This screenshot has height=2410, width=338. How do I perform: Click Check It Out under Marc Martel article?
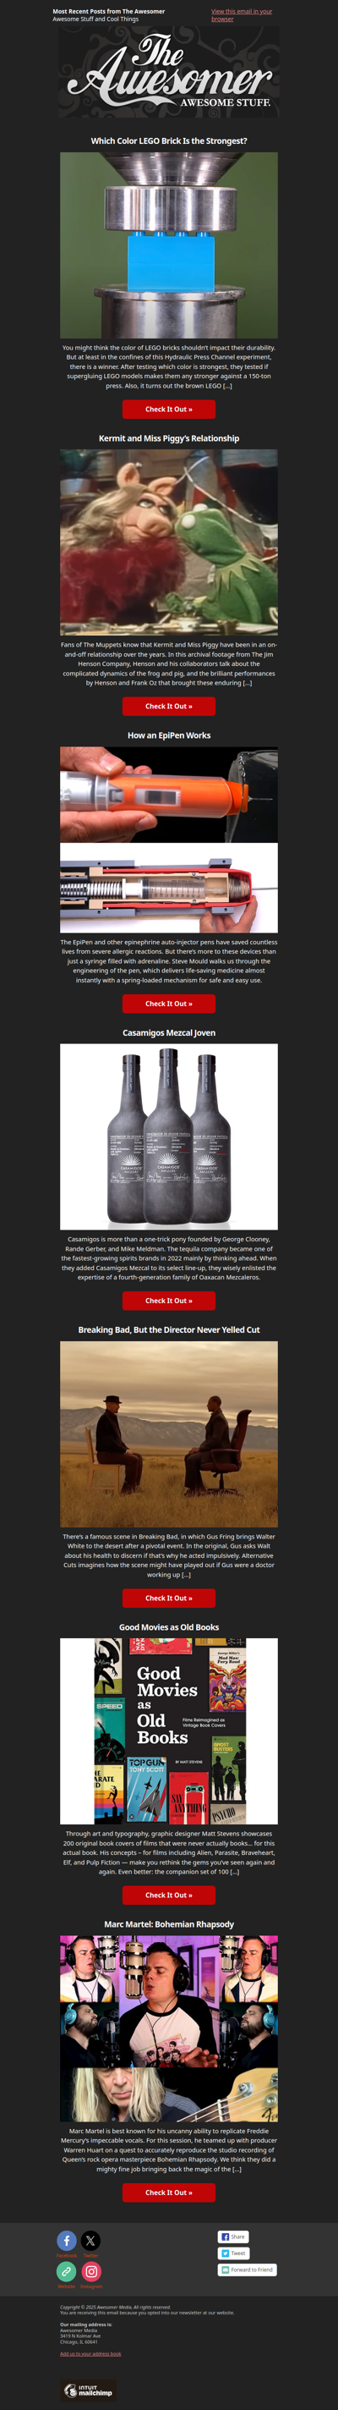[169, 2192]
